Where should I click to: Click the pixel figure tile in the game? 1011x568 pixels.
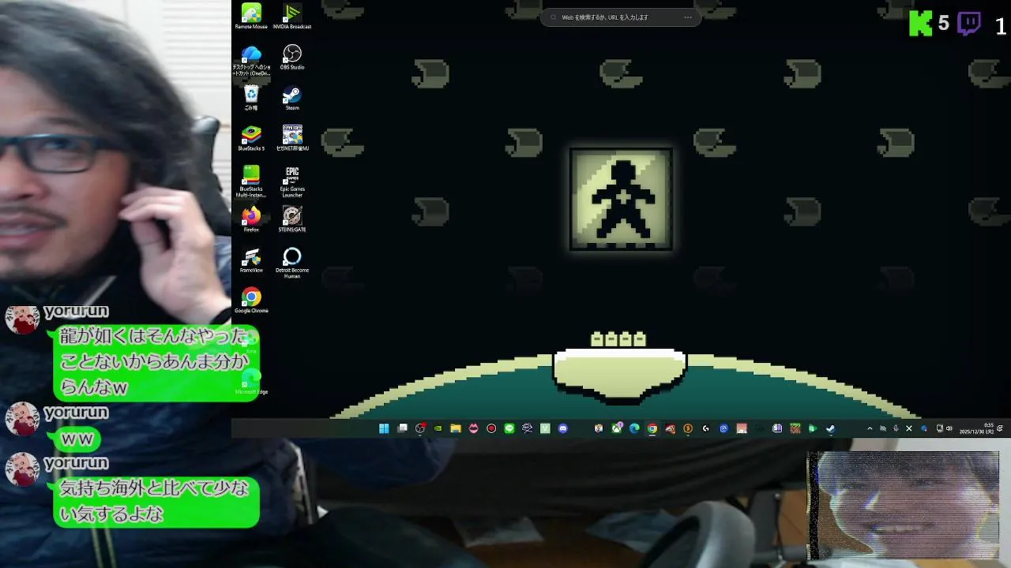pyautogui.click(x=622, y=199)
